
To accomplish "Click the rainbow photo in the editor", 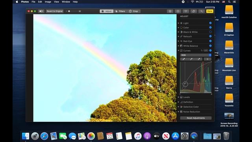I will click(x=105, y=68).
